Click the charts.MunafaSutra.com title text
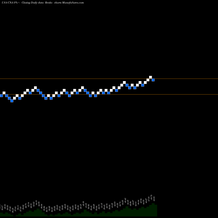The width and height of the screenshot is (218, 218). click(x=69, y=3)
